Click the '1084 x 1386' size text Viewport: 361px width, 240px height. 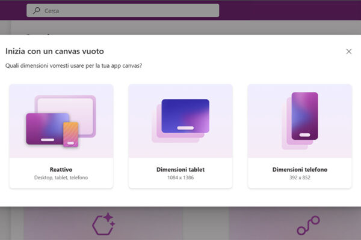coord(180,178)
